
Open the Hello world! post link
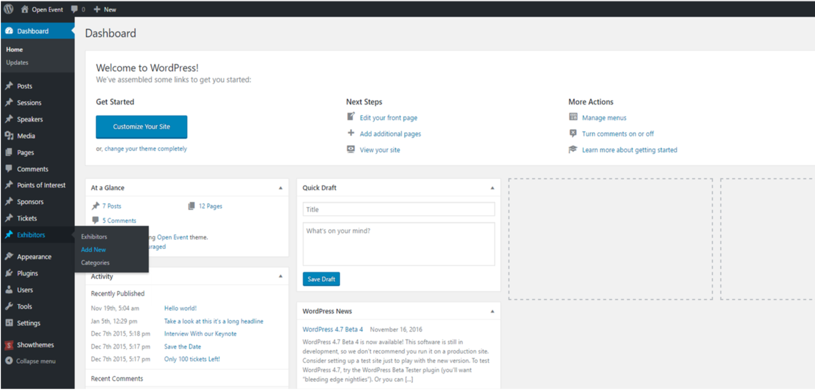pos(180,308)
